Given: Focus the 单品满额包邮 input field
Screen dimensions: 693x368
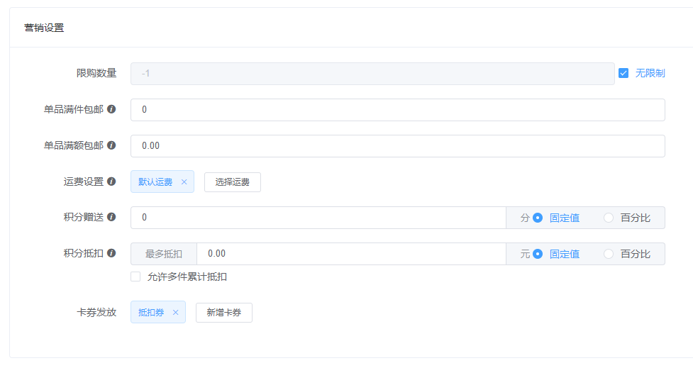Looking at the screenshot, I should 398,146.
